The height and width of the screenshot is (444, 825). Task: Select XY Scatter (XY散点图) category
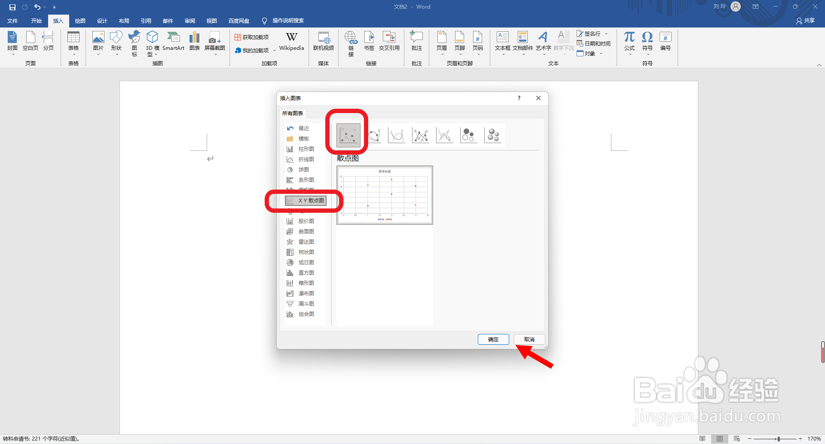tap(306, 201)
